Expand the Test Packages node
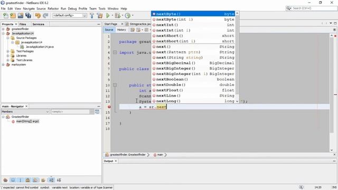 pyautogui.click(x=8, y=51)
